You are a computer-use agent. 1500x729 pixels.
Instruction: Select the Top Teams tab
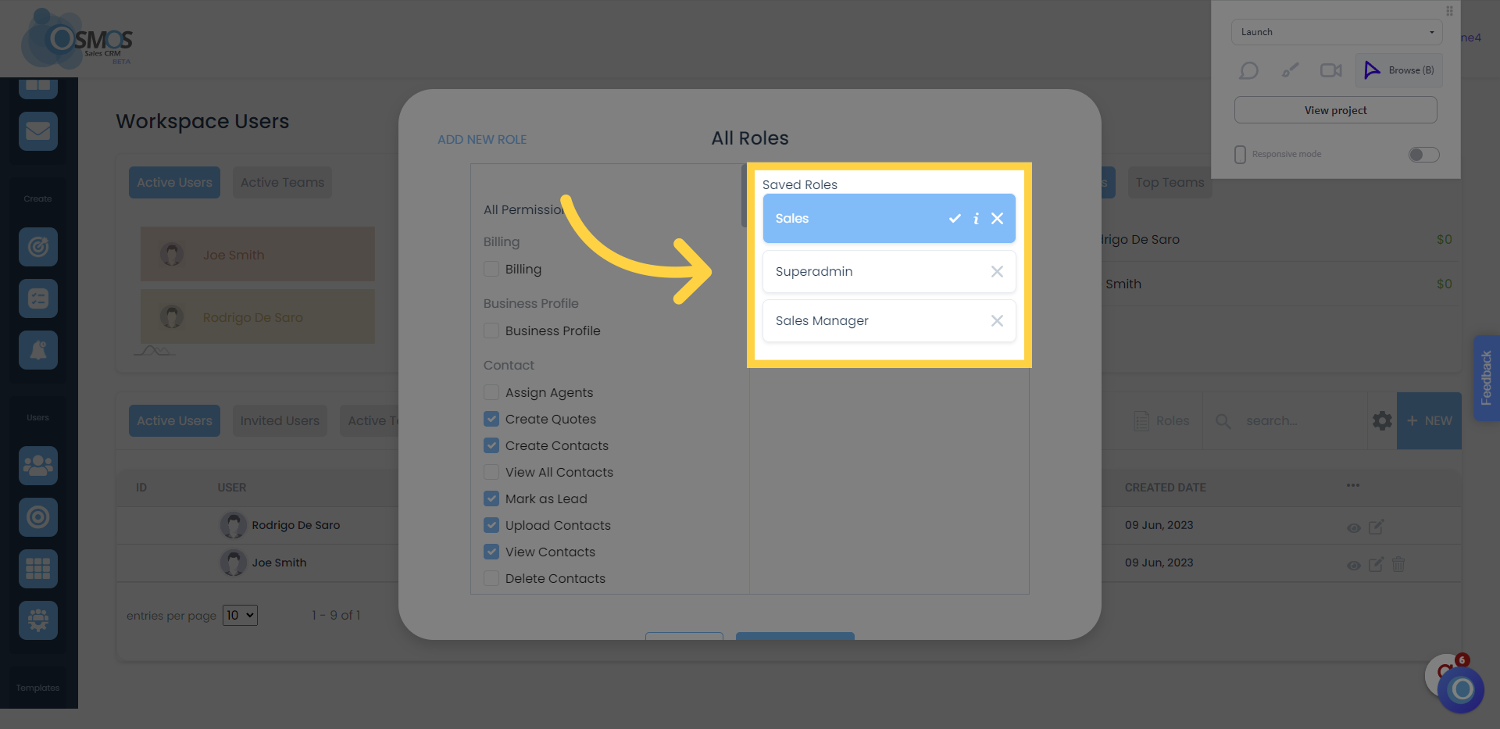(x=1170, y=183)
